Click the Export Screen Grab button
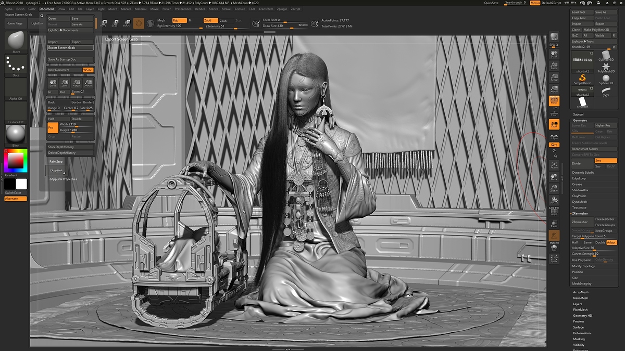The image size is (625, 351). pos(70,48)
